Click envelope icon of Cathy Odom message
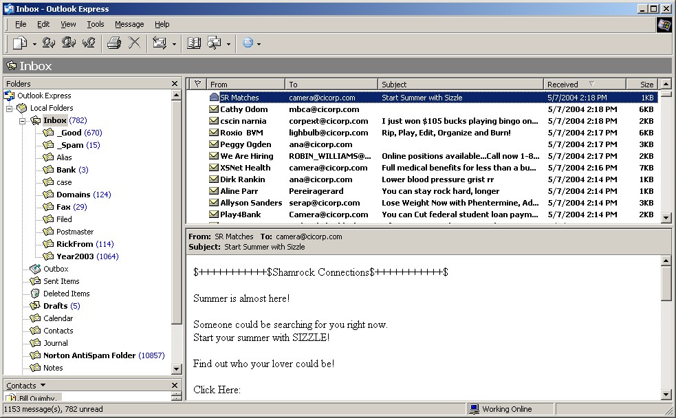 214,109
